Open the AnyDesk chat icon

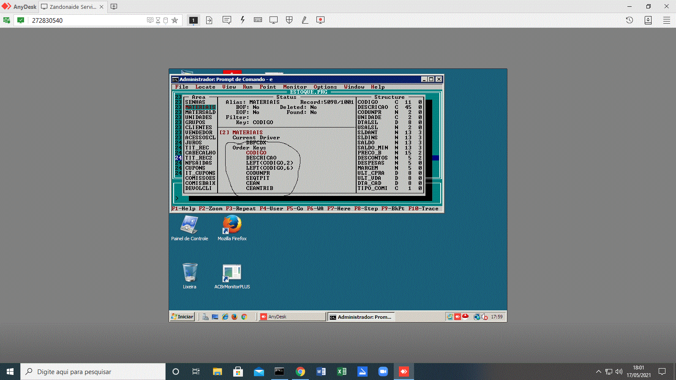[x=227, y=20]
